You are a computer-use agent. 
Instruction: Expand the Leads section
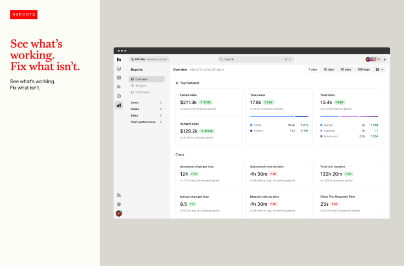(x=147, y=102)
